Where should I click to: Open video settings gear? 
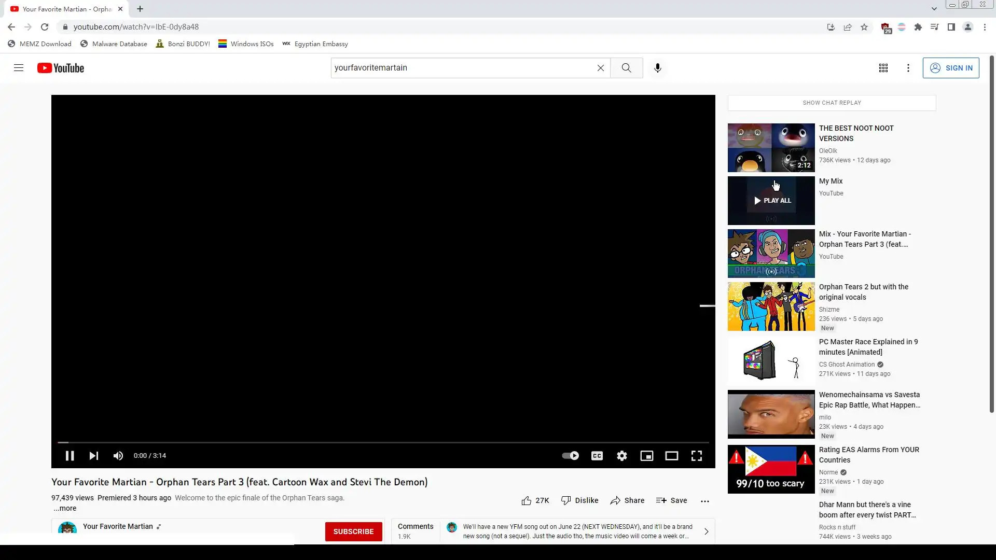coord(621,456)
